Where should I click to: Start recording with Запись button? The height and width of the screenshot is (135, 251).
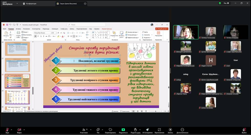[170, 130]
